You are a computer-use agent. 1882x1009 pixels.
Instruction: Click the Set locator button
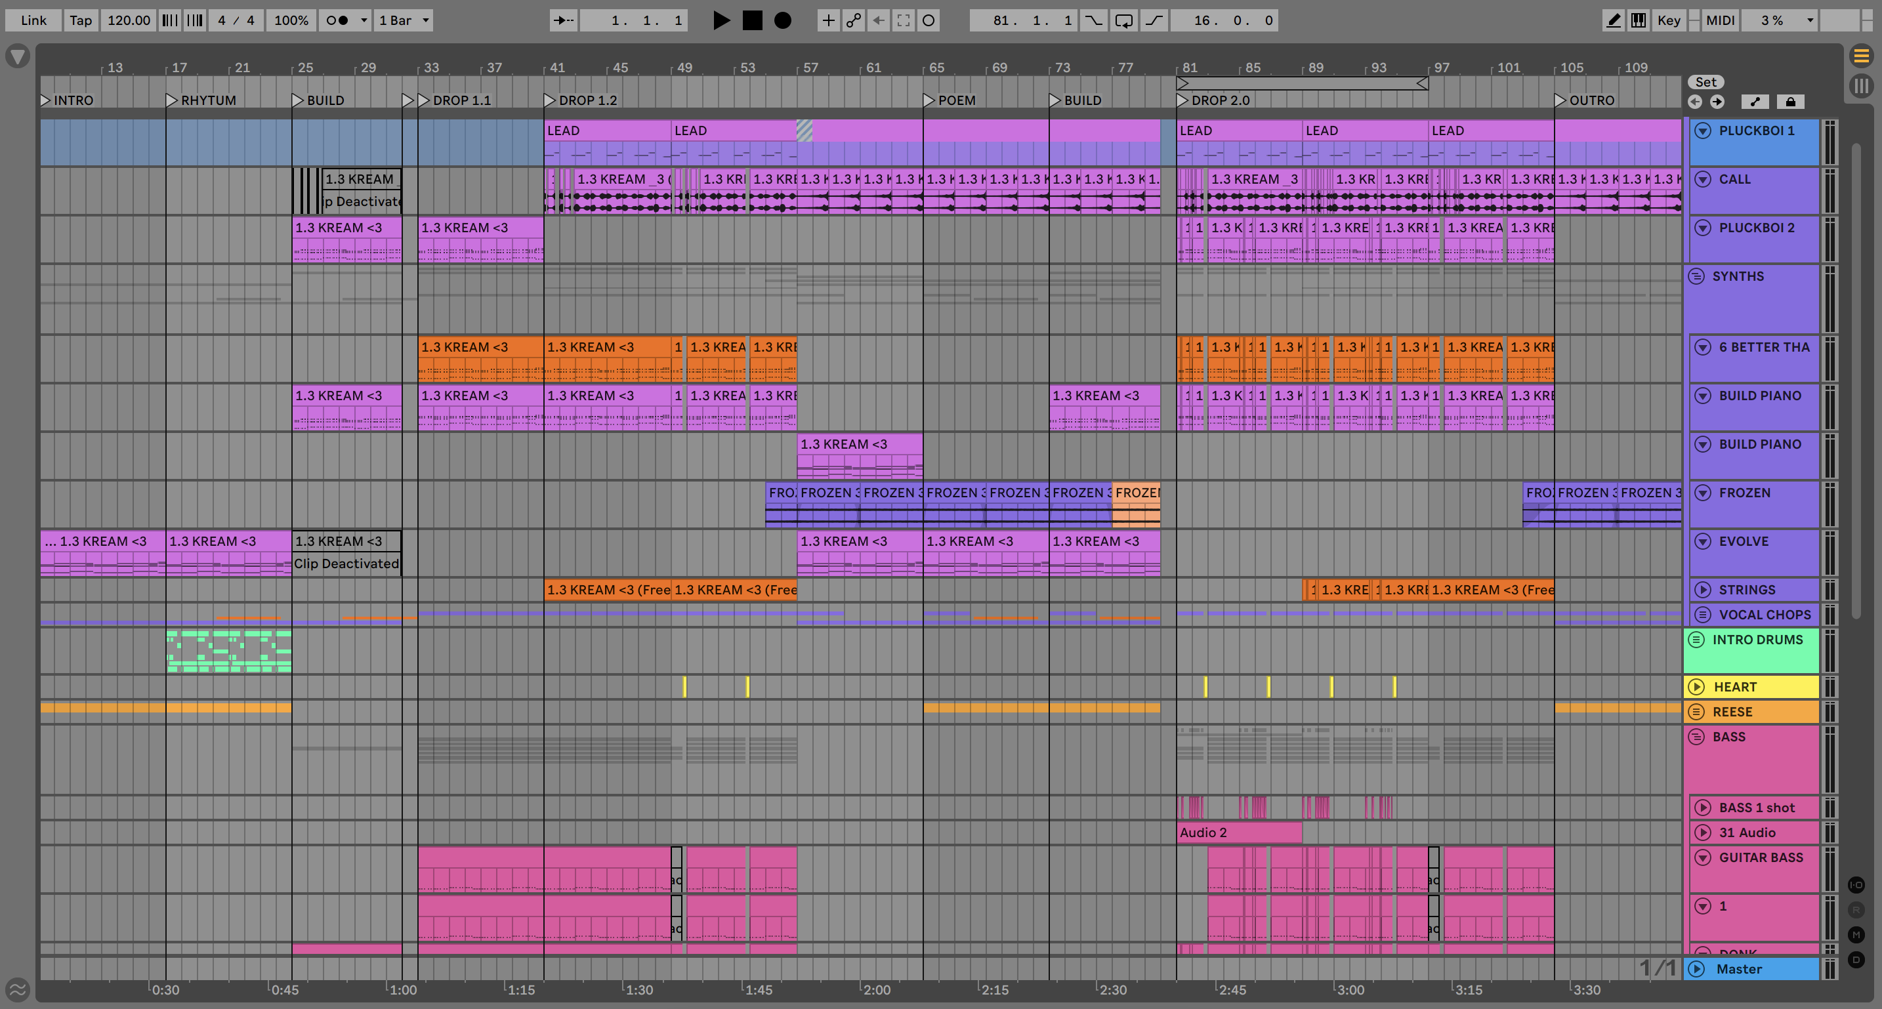tap(1706, 82)
